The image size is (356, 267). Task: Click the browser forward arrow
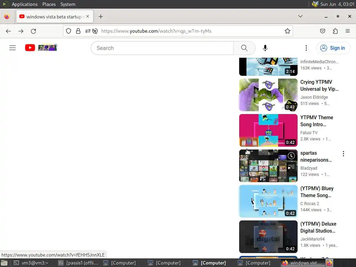click(21, 31)
